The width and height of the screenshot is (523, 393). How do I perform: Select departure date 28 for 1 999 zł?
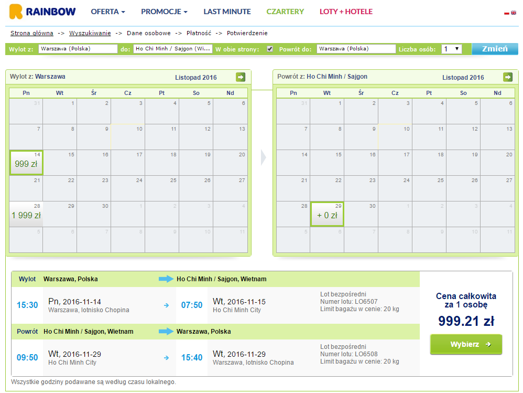click(26, 214)
